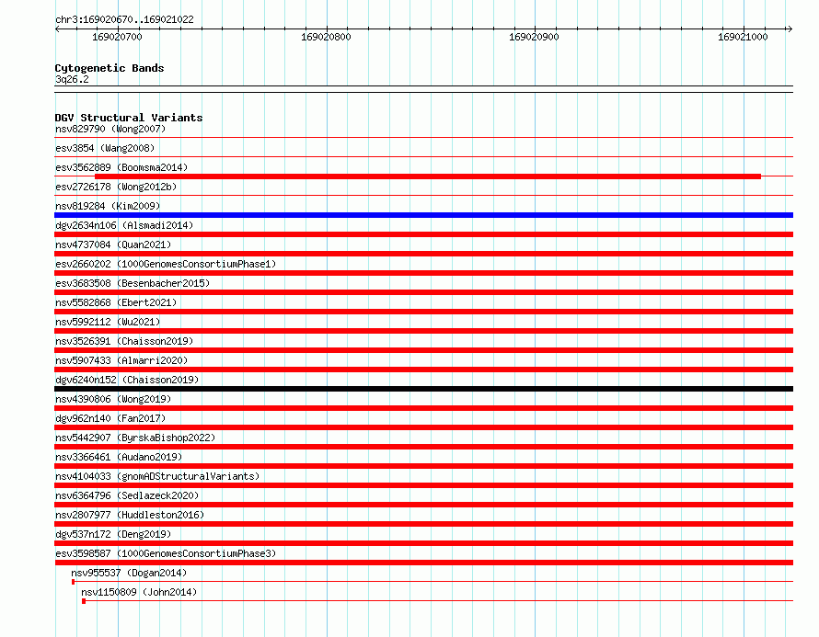Click the DGV Structural Variants track title
Image resolution: width=819 pixels, height=637 pixels.
pos(129,118)
